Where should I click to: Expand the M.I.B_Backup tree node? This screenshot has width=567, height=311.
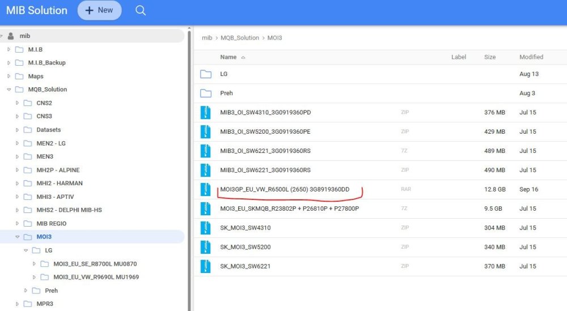[9, 62]
